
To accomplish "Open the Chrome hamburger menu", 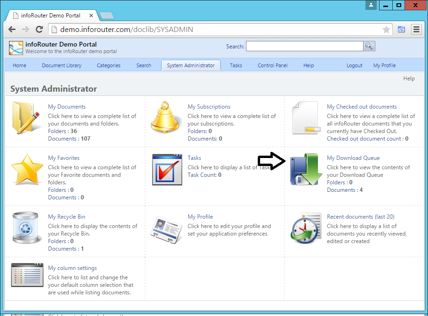I will (416, 29).
